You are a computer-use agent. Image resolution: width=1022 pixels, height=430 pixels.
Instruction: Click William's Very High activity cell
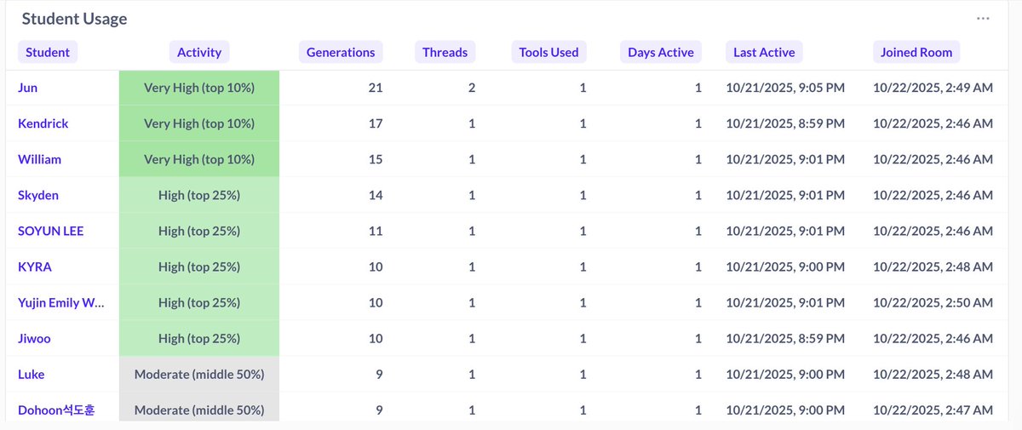click(199, 159)
